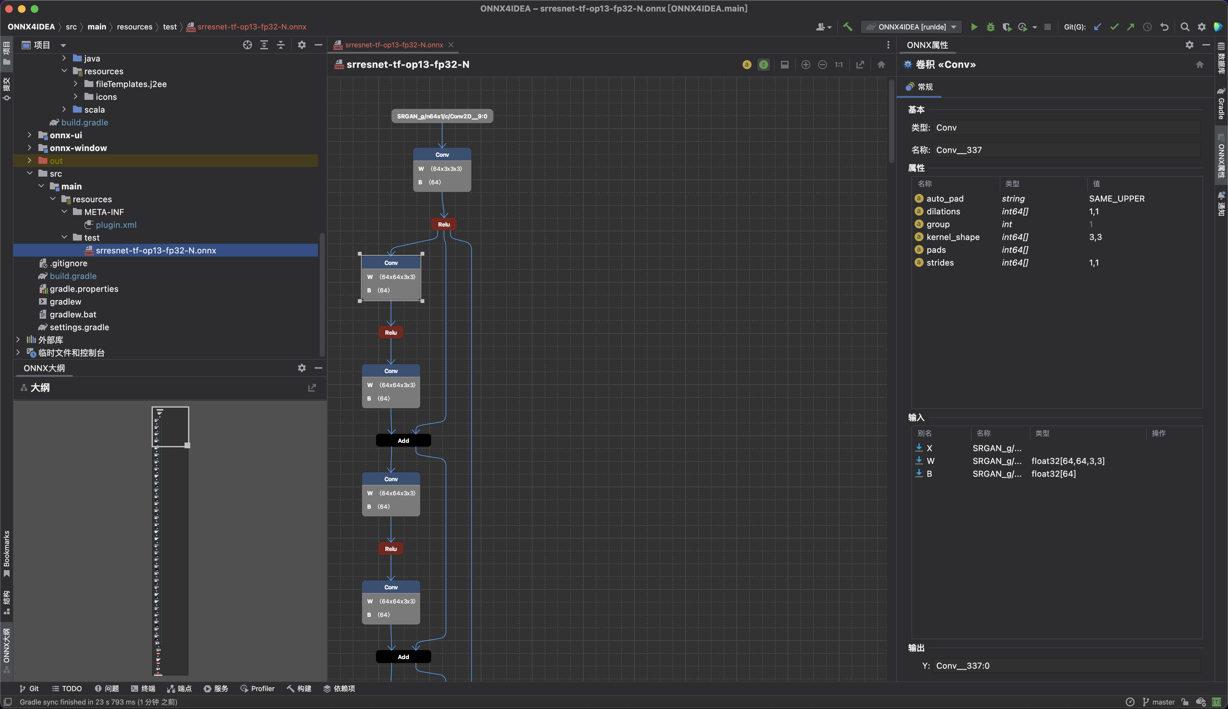Image resolution: width=1228 pixels, height=709 pixels.
Task: Toggle initializer display with the green 'I' button
Action: pos(763,64)
